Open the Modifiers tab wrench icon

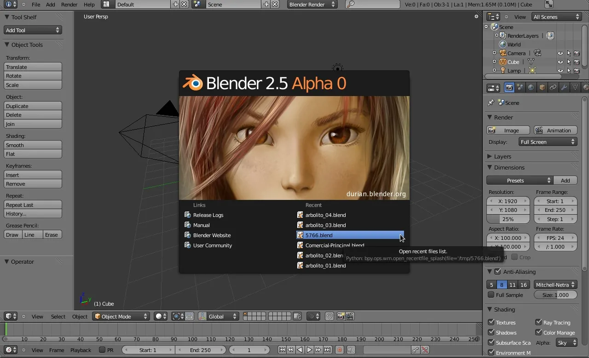tap(563, 87)
